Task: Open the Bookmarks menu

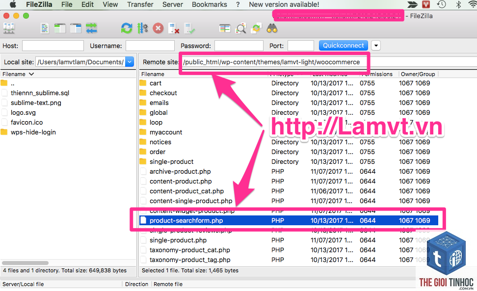Action: click(209, 4)
